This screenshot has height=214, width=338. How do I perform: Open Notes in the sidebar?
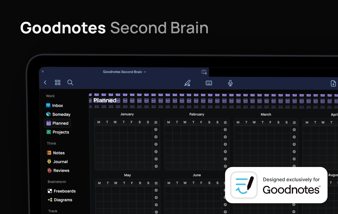point(56,153)
